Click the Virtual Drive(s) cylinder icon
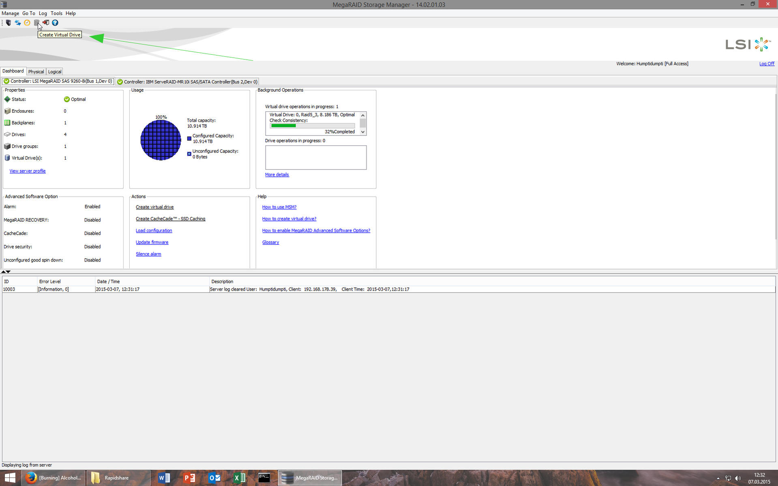 [7, 158]
